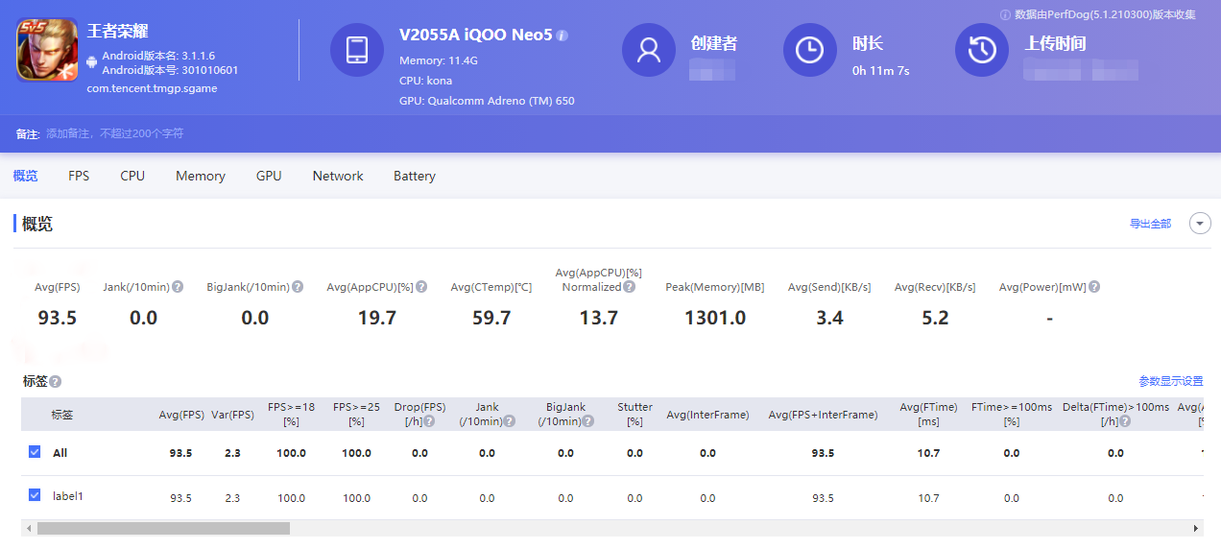Image resolution: width=1221 pixels, height=549 pixels.
Task: Switch to the Memory tab
Action: pos(201,176)
